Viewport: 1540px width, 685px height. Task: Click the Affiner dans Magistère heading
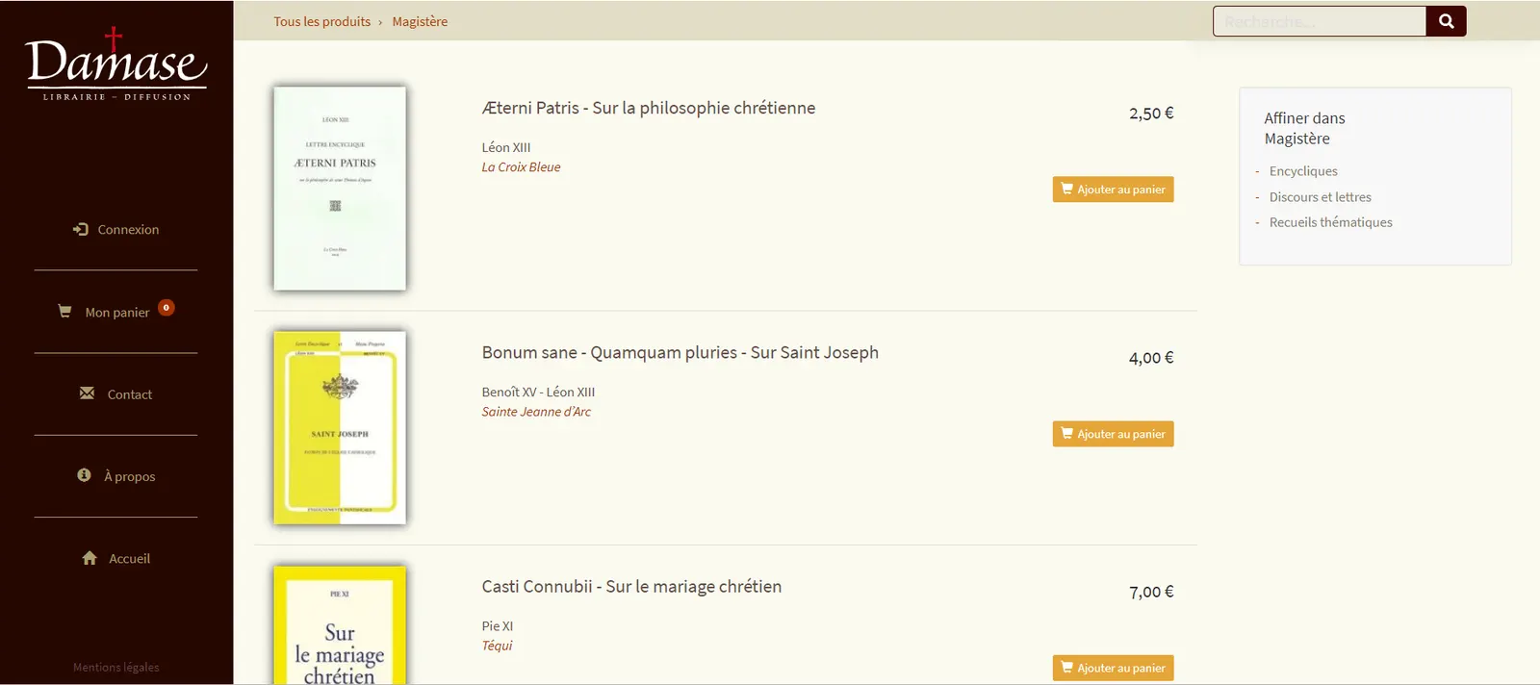(x=1304, y=128)
